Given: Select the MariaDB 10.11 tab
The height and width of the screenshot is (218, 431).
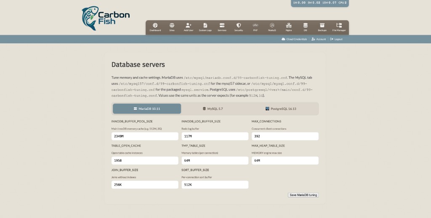Looking at the screenshot, I should pyautogui.click(x=147, y=109).
